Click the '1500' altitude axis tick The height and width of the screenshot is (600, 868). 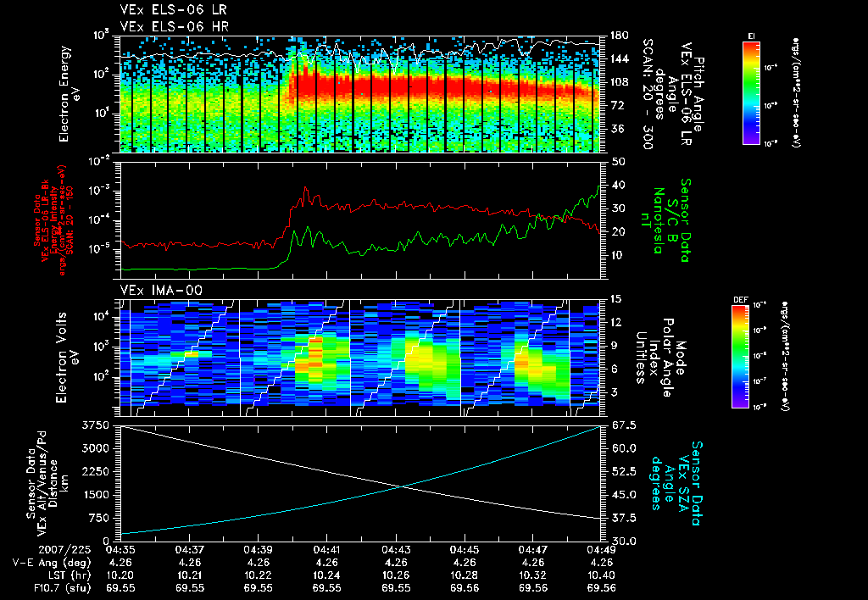(96, 495)
